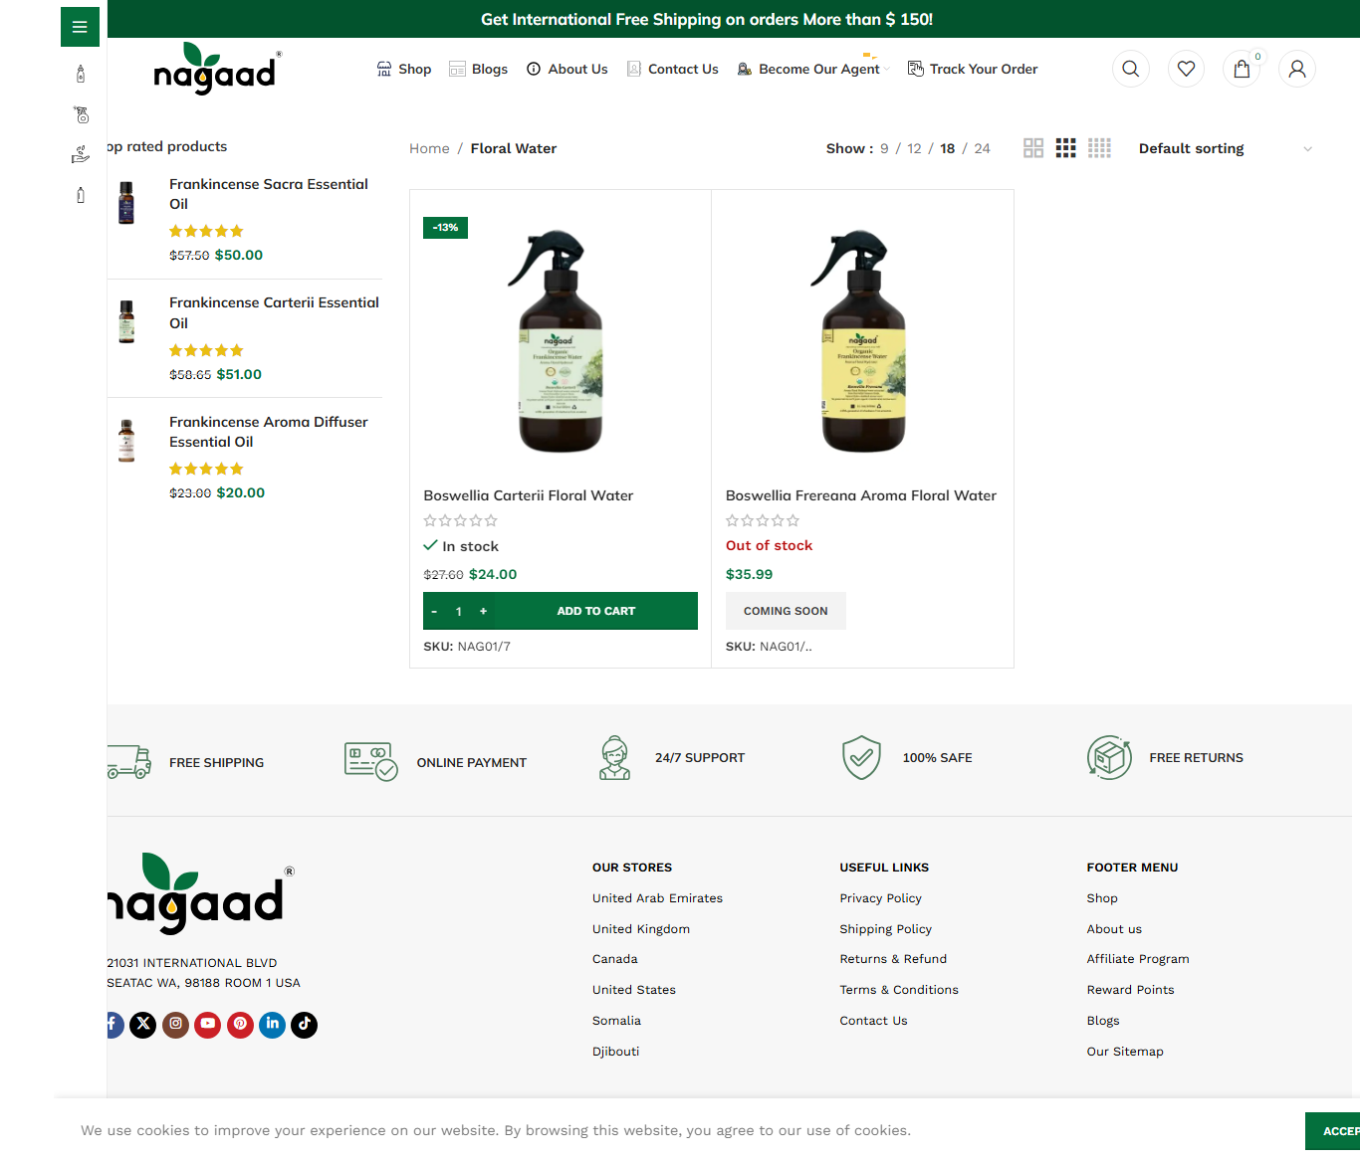This screenshot has width=1360, height=1163.
Task: Open Reward Points footer link
Action: [1130, 990]
